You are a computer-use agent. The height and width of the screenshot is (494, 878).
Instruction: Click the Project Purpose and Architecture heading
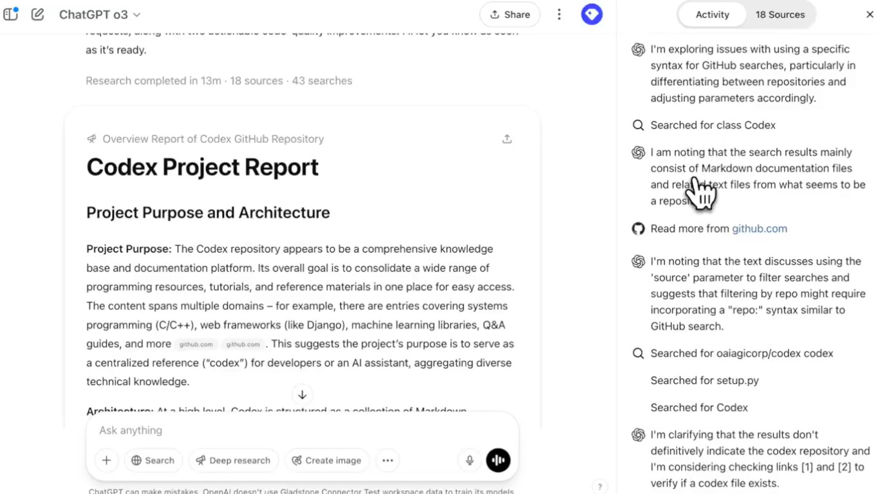[208, 213]
